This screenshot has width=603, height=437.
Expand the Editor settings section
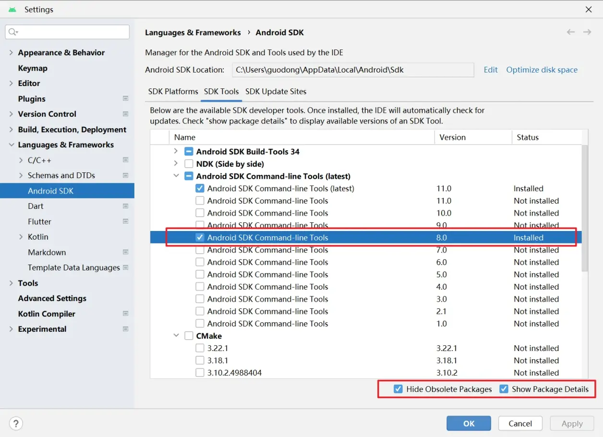11,83
